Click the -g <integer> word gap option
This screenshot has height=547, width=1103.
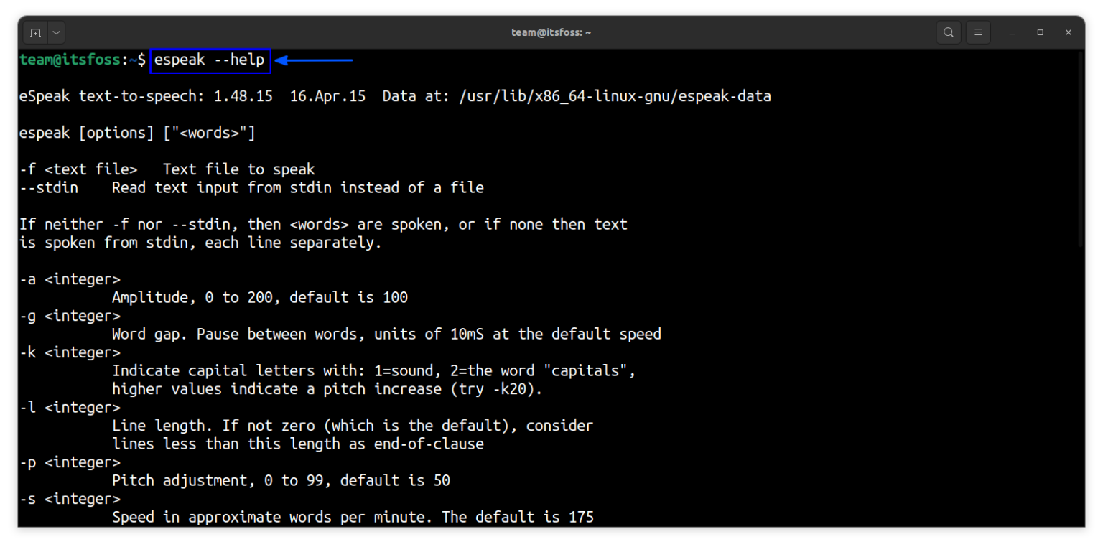pyautogui.click(x=70, y=316)
